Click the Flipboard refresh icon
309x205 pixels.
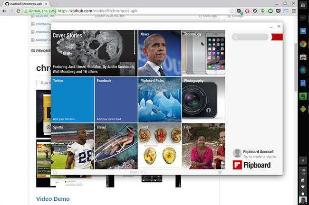point(55,172)
